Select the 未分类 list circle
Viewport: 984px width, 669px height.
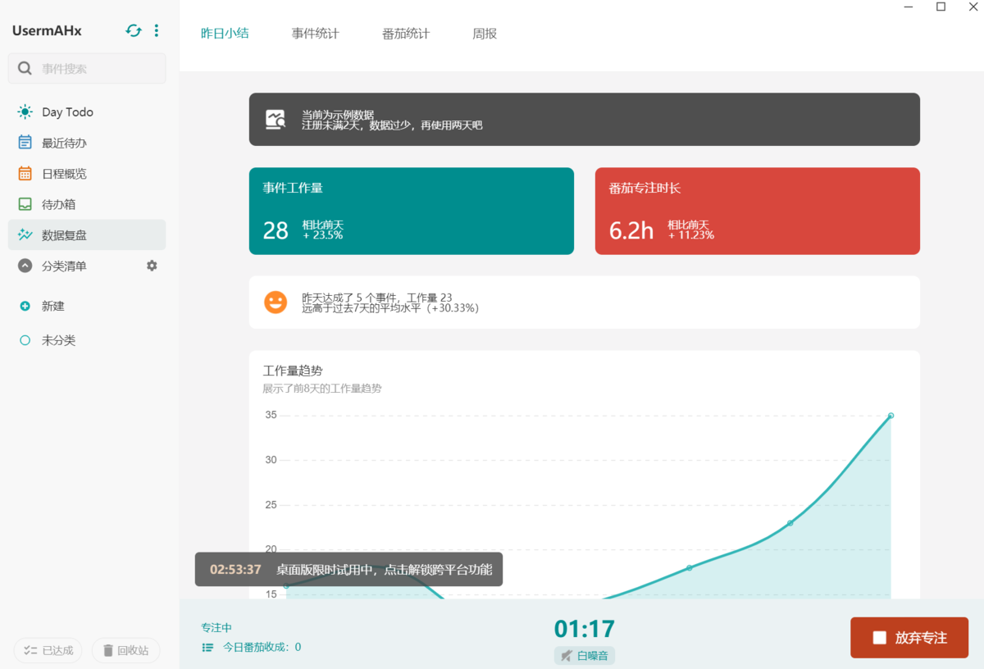click(x=25, y=340)
